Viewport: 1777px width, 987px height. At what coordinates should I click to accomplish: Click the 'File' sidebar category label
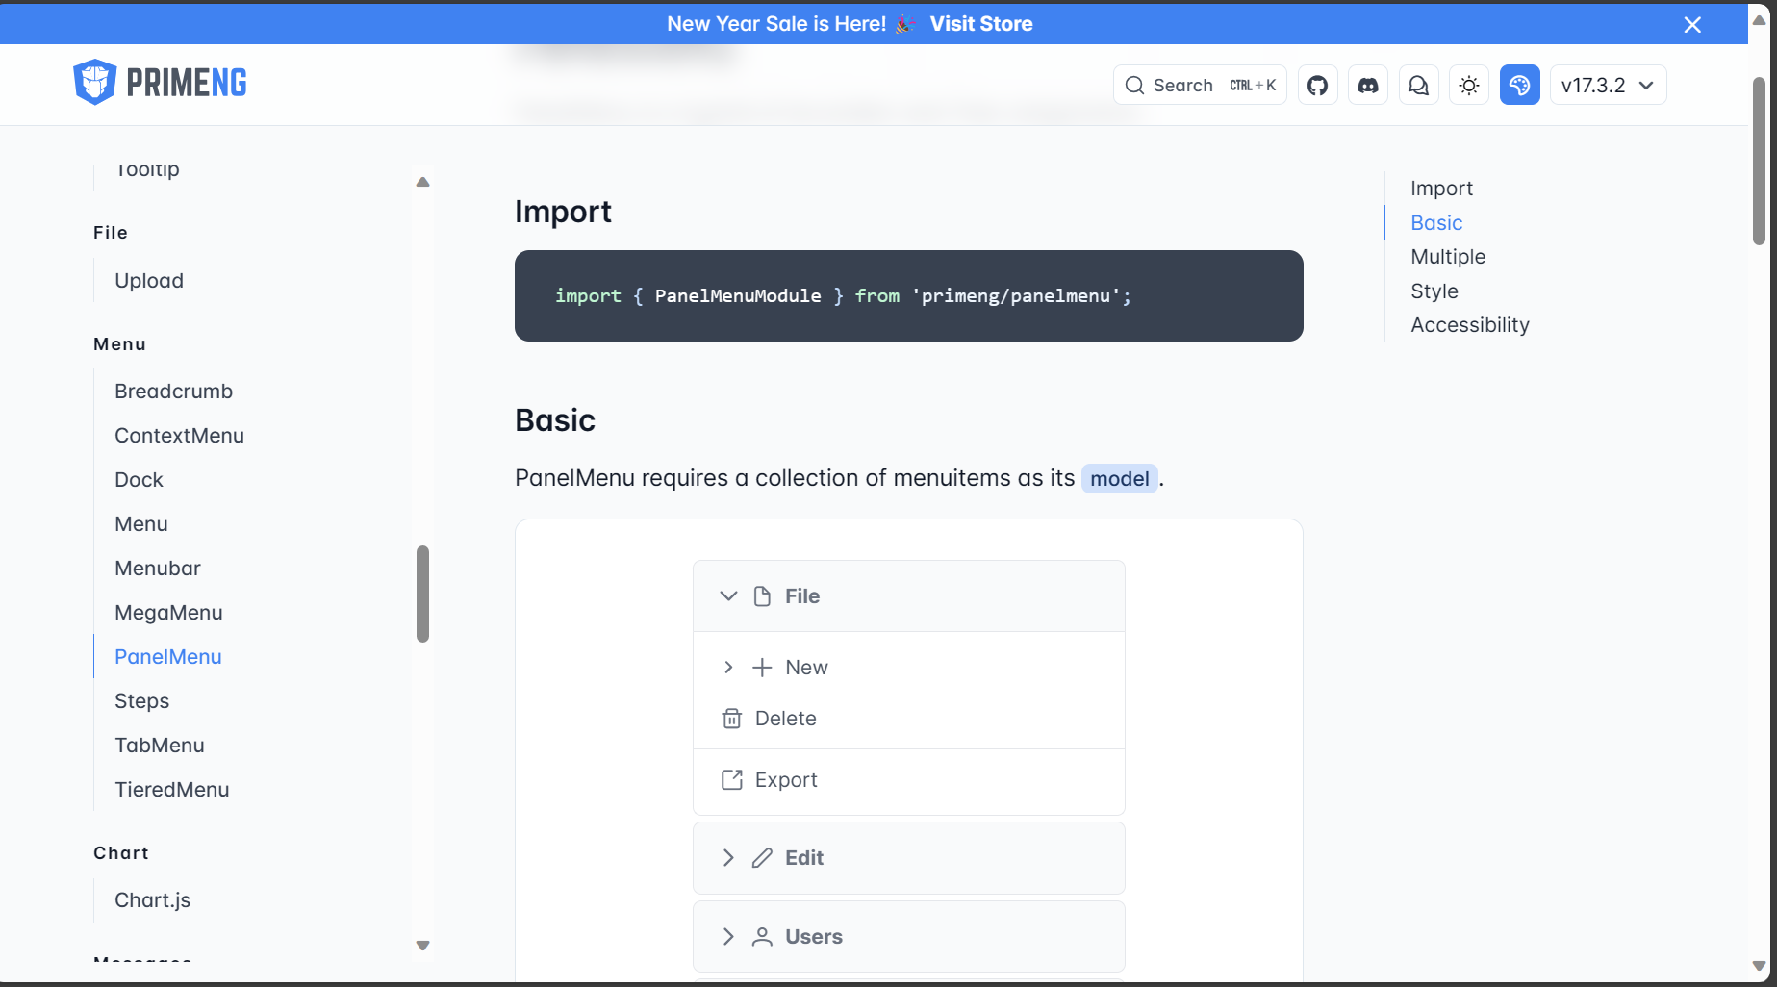(x=111, y=233)
